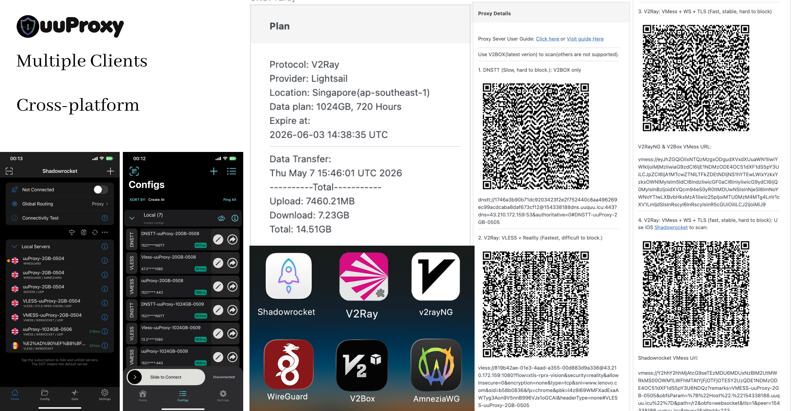Edit DNSTT-uuProxy-20GB-0508 config
Image resolution: width=792 pixels, height=411 pixels.
(218, 239)
